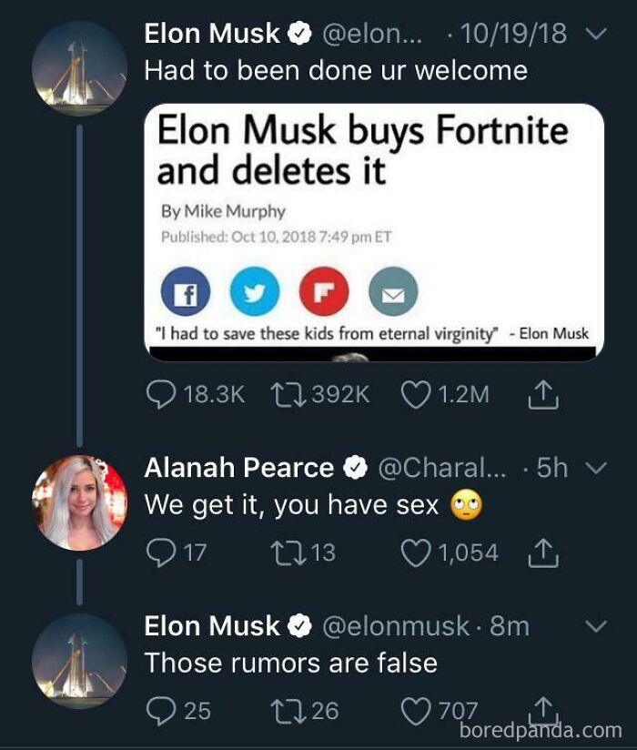Click the verified badge next to Elon Musk

click(298, 32)
